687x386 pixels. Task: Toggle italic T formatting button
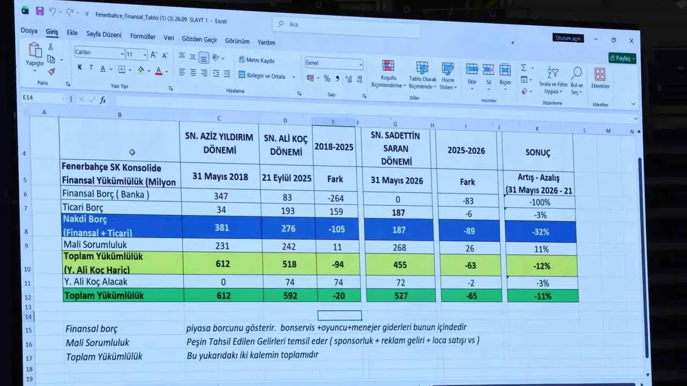91,68
